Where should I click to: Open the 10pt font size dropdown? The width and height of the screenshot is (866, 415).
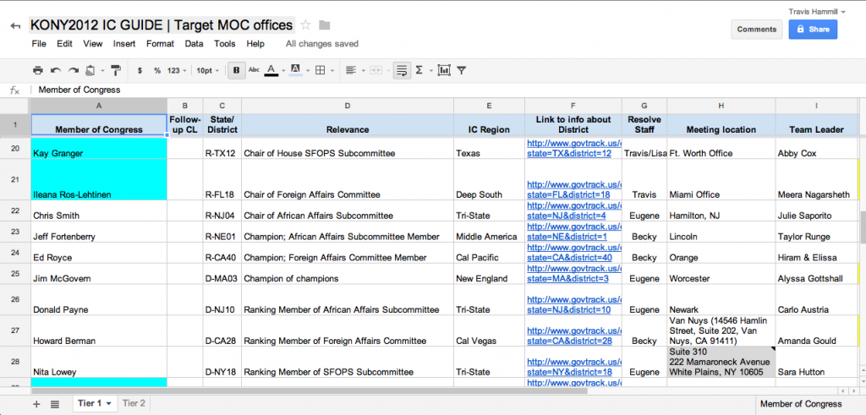click(208, 71)
